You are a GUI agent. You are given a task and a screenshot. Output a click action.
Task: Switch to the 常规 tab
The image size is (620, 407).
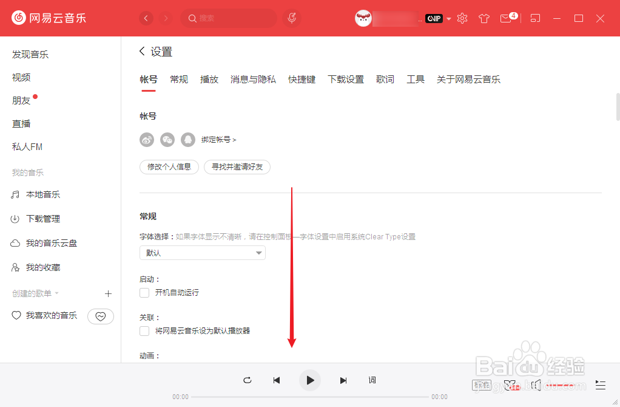[179, 80]
